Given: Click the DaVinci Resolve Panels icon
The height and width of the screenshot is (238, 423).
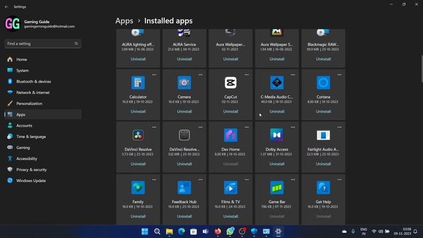Looking at the screenshot, I should click(x=184, y=135).
